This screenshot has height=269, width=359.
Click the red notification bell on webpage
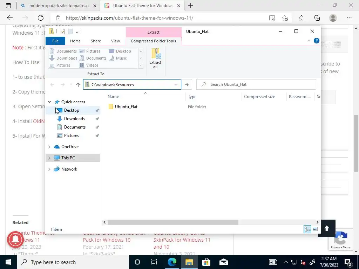point(15,240)
